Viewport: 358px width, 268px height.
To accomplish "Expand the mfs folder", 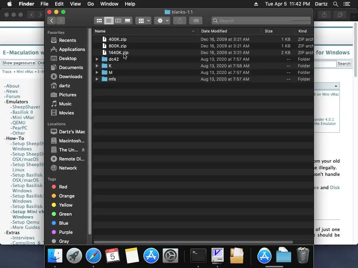I will click(97, 79).
